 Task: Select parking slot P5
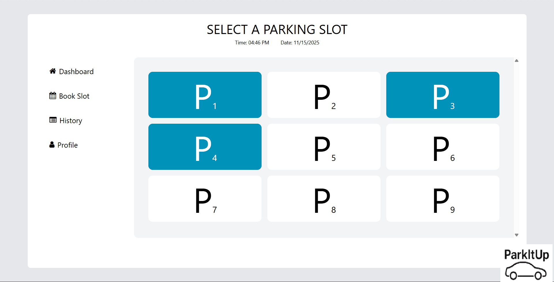[324, 146]
